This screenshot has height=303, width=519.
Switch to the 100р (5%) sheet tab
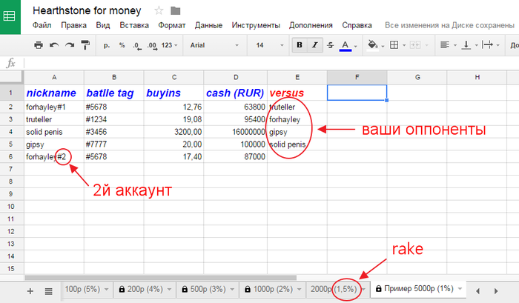pyautogui.click(x=82, y=289)
